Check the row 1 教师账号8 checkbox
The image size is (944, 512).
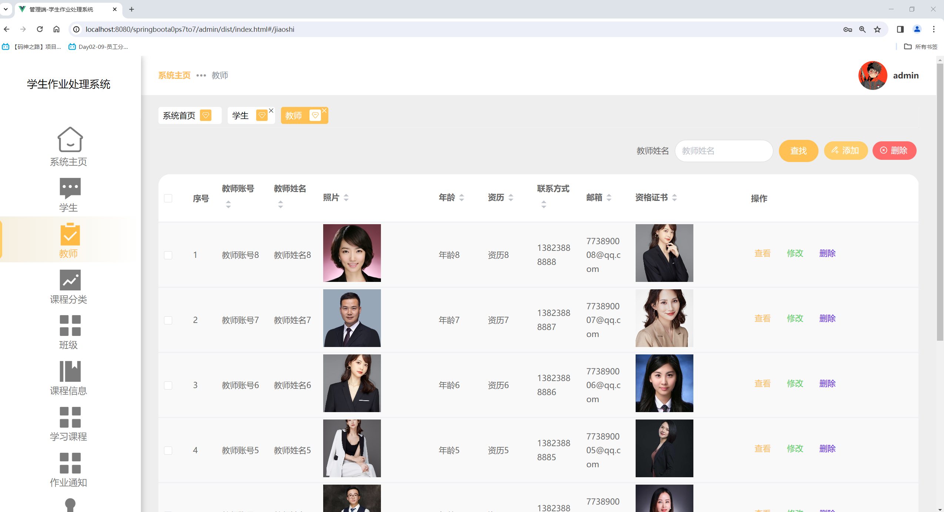point(168,255)
